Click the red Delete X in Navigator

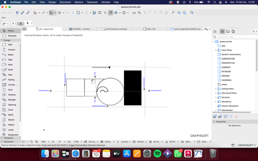pyautogui.click(x=236, y=117)
